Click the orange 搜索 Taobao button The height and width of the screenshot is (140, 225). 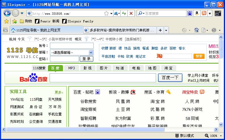(199, 56)
